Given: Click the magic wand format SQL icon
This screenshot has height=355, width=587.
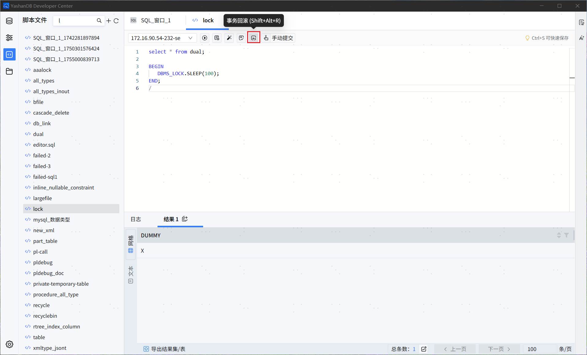Looking at the screenshot, I should (x=229, y=38).
